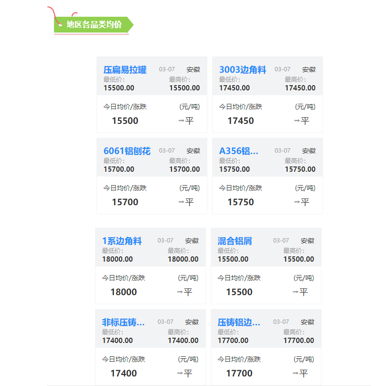Open the A356铝... item link
Viewport: 387px width, 386px height.
(238, 151)
